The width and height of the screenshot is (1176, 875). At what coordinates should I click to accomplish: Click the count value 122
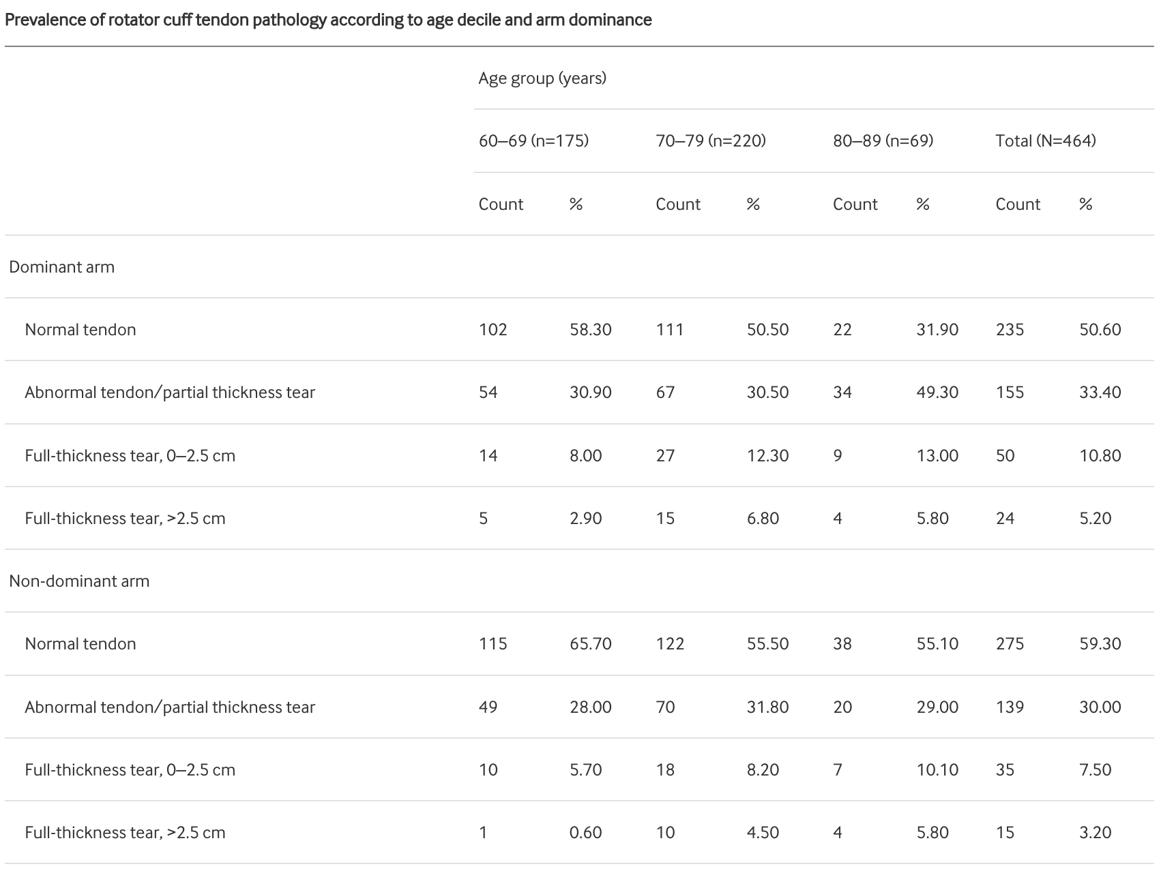[x=670, y=644]
